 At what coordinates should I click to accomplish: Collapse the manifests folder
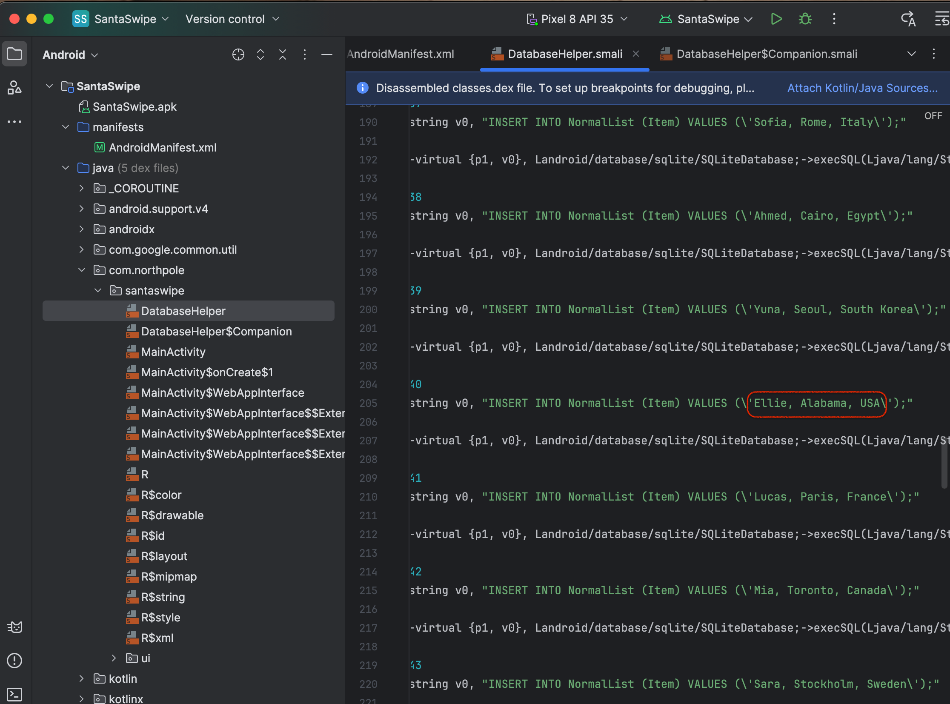click(66, 127)
